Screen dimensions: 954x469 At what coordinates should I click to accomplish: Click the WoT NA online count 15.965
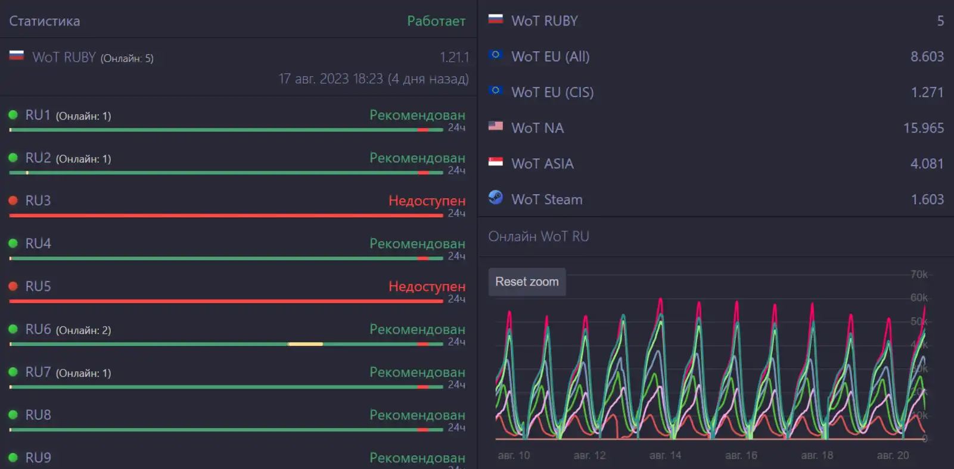[924, 128]
